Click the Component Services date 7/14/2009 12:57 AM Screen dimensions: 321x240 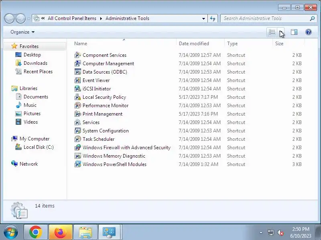click(199, 55)
